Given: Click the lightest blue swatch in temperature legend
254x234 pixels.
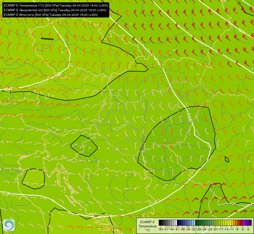Looking at the screenshot, I should pos(194,223).
